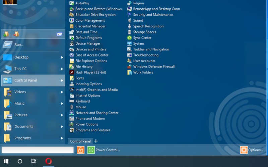This screenshot has height=167, width=268.
Task: Open the Fonts folder icon
Action: pyautogui.click(x=72, y=78)
